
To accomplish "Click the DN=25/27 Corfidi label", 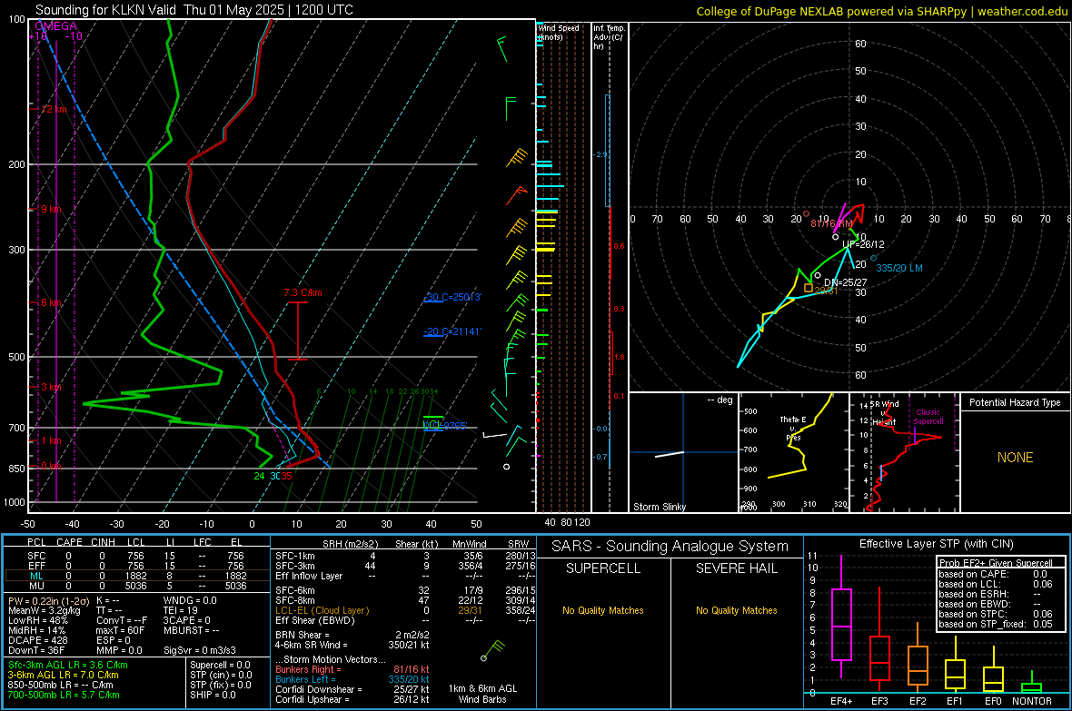I will click(845, 282).
